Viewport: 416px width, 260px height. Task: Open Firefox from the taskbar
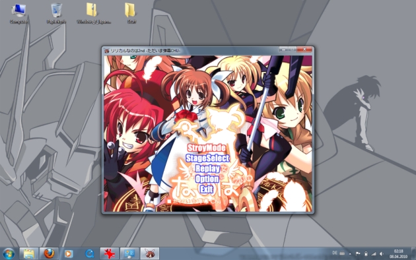[x=49, y=253]
